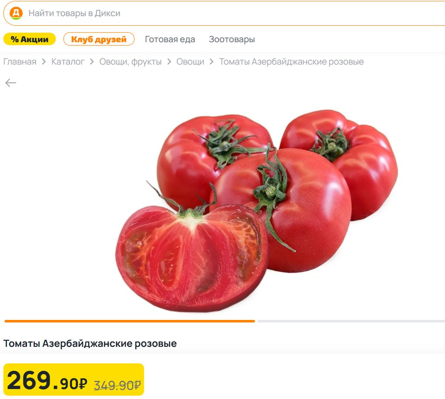Navigate to Каталог breadcrumb link
445x399 pixels.
(68, 62)
